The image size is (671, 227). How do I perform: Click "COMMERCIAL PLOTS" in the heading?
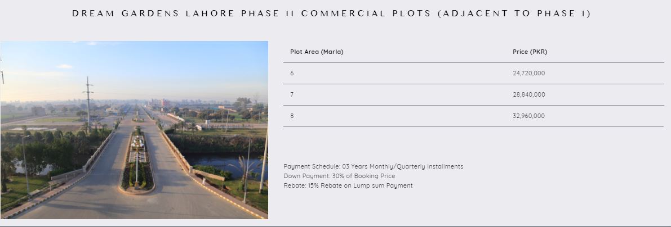(x=367, y=13)
